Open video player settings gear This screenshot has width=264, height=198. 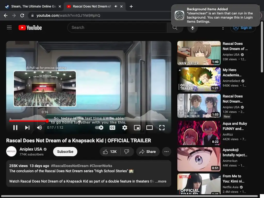125,128
